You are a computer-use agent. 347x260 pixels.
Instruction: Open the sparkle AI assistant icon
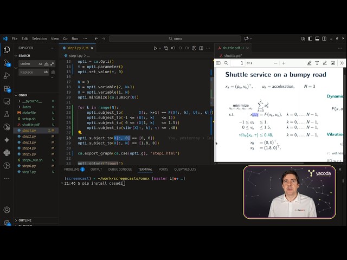(7, 140)
